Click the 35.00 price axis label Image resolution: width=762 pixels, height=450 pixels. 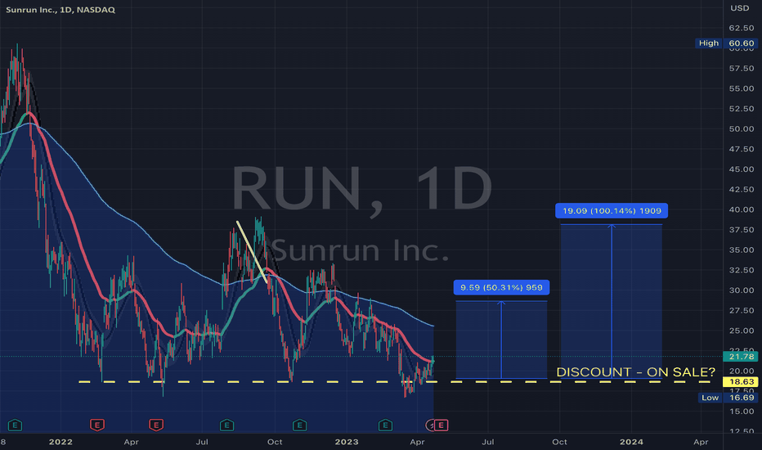tap(742, 250)
